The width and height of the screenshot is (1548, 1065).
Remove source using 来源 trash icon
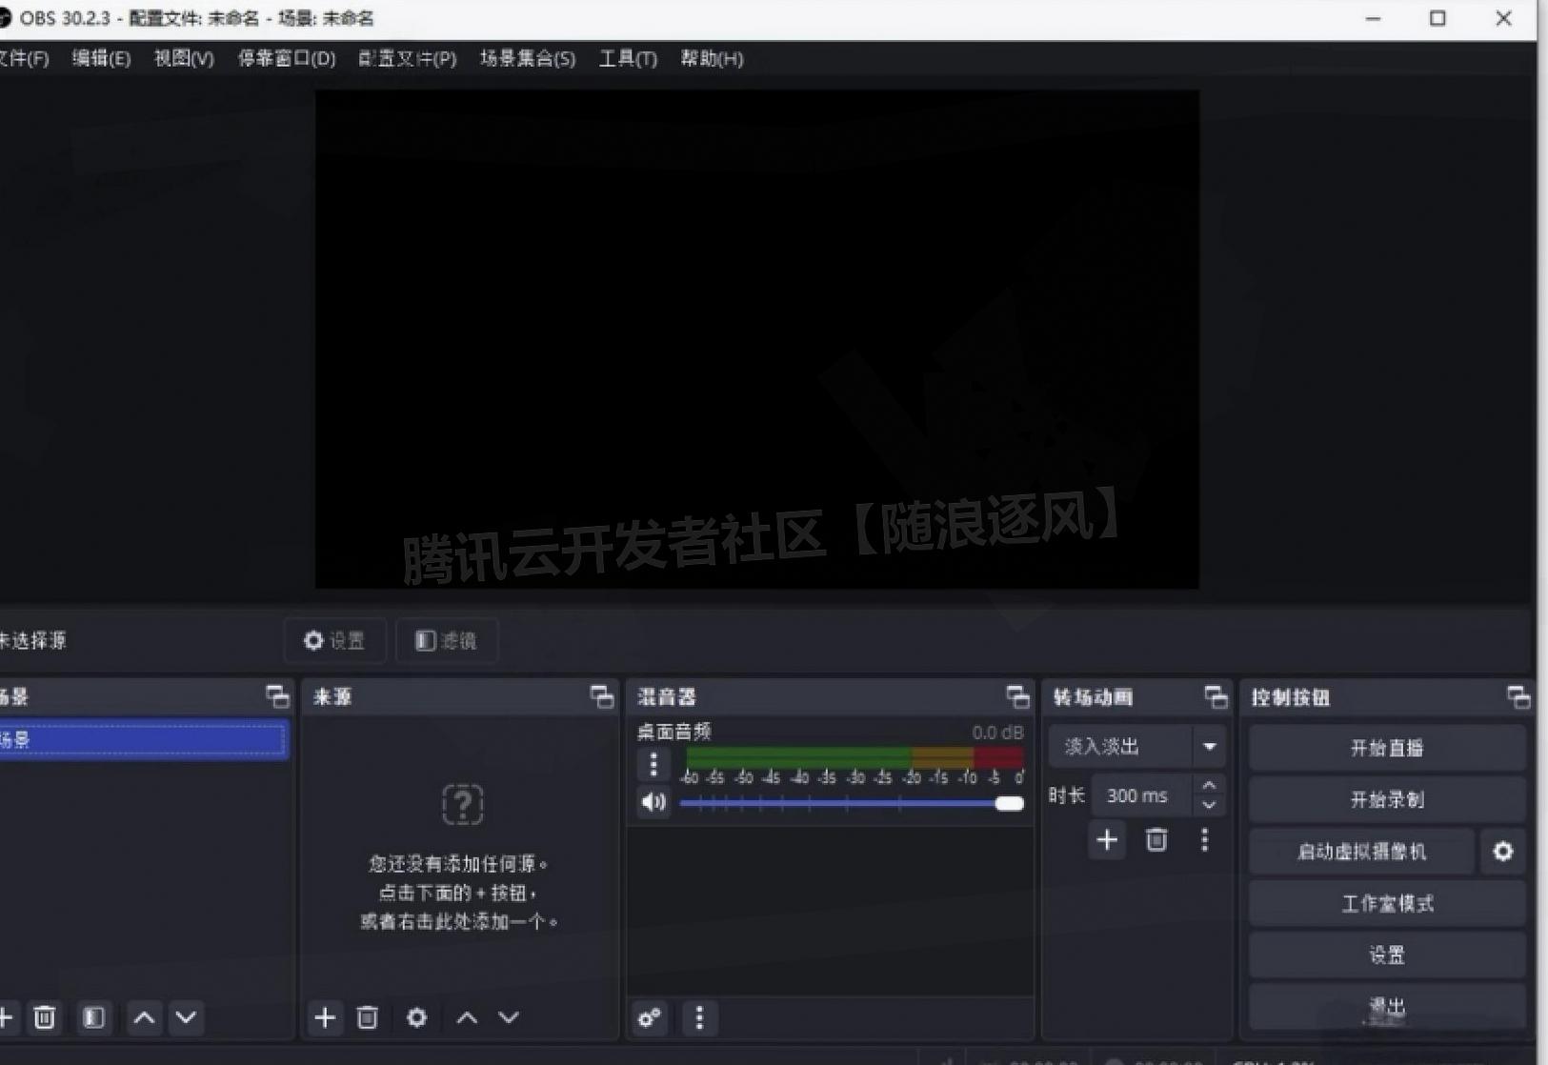pyautogui.click(x=368, y=1017)
